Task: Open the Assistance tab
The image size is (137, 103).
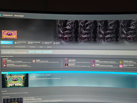Action: [x=49, y=47]
